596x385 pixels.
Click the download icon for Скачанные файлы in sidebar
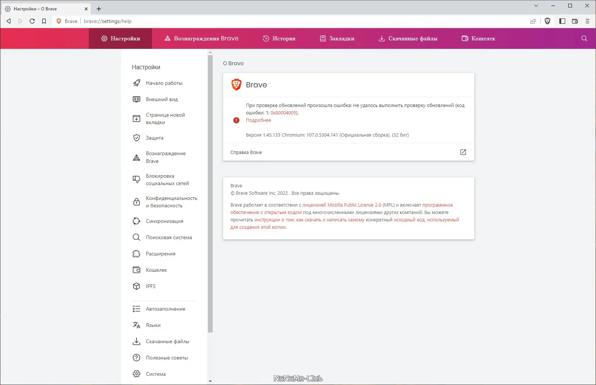pos(137,341)
